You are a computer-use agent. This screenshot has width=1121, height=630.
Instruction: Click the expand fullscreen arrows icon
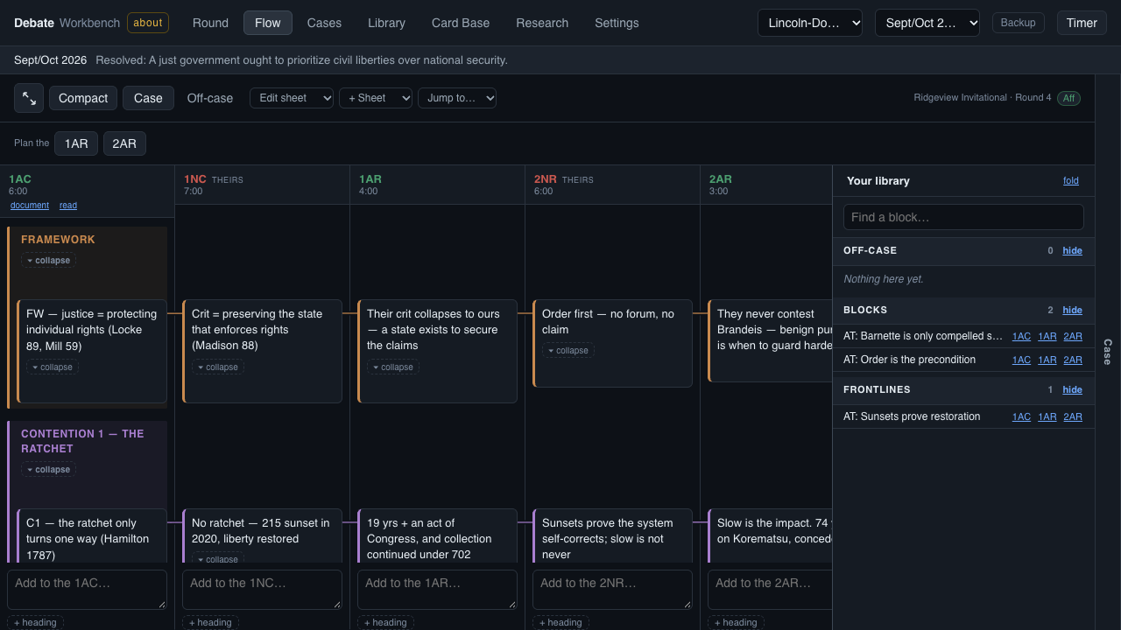(x=29, y=98)
